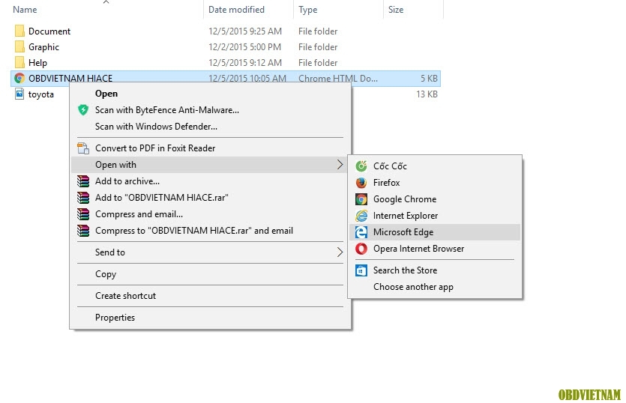Viewport: 626px width, 403px height.
Task: Click WinRAR icon next to Add to archive
Action: (83, 181)
